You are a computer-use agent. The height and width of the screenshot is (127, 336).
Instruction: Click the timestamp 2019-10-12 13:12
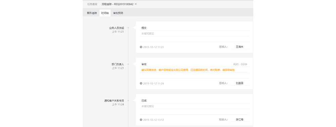click(154, 120)
